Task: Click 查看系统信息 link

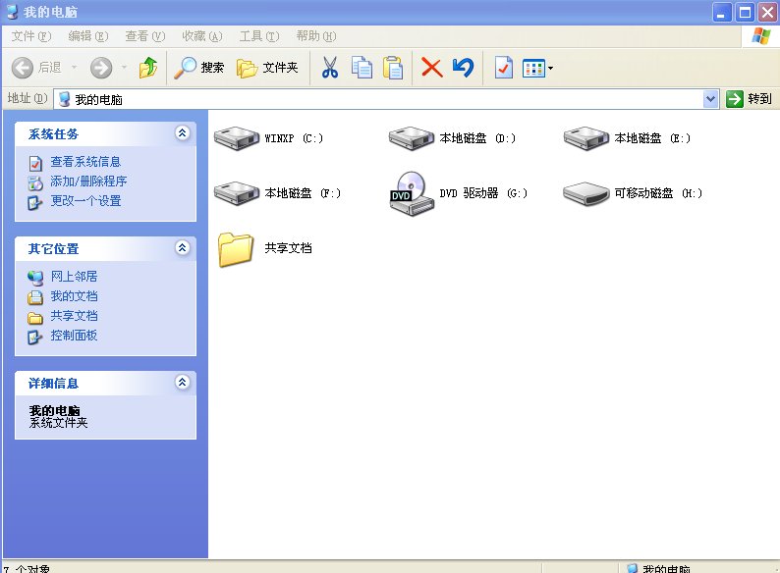Action: click(85, 162)
